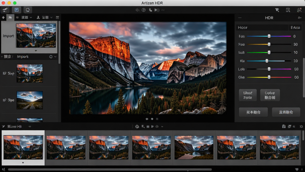Click the panel layout icon at top right
The width and height of the screenshot is (305, 172).
288,10
